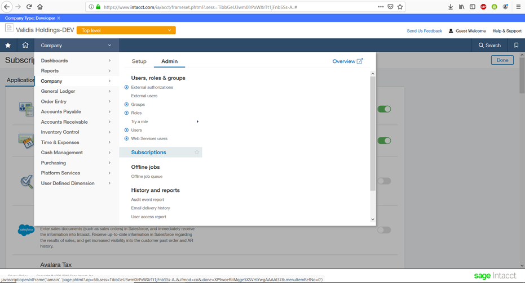Reload the page with the refresh icon
Image resolution: width=525 pixels, height=283 pixels.
(29, 7)
